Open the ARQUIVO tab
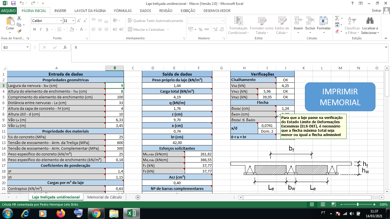This screenshot has width=390, height=219. [9, 11]
